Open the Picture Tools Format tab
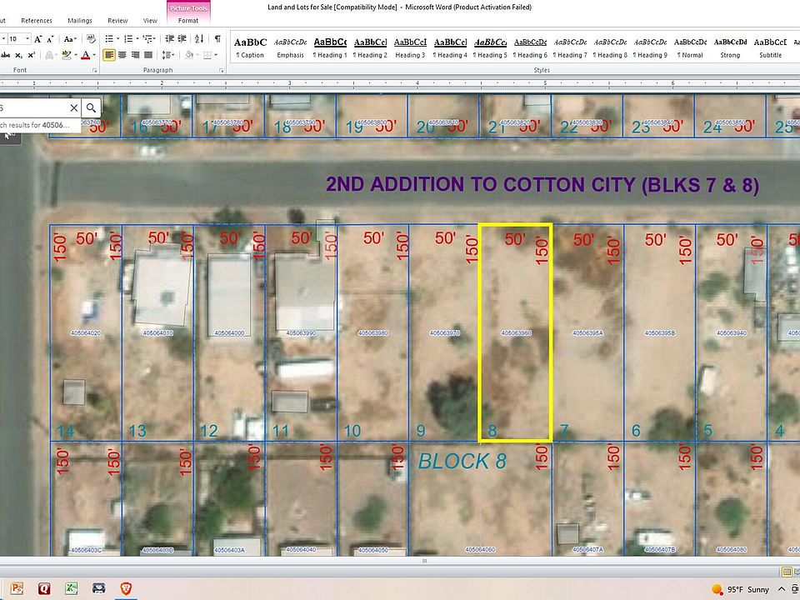The width and height of the screenshot is (800, 600). (x=188, y=21)
